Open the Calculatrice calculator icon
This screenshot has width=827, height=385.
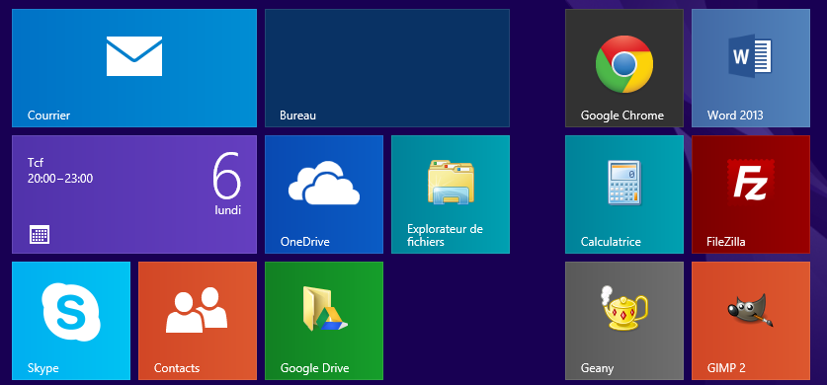pyautogui.click(x=623, y=183)
